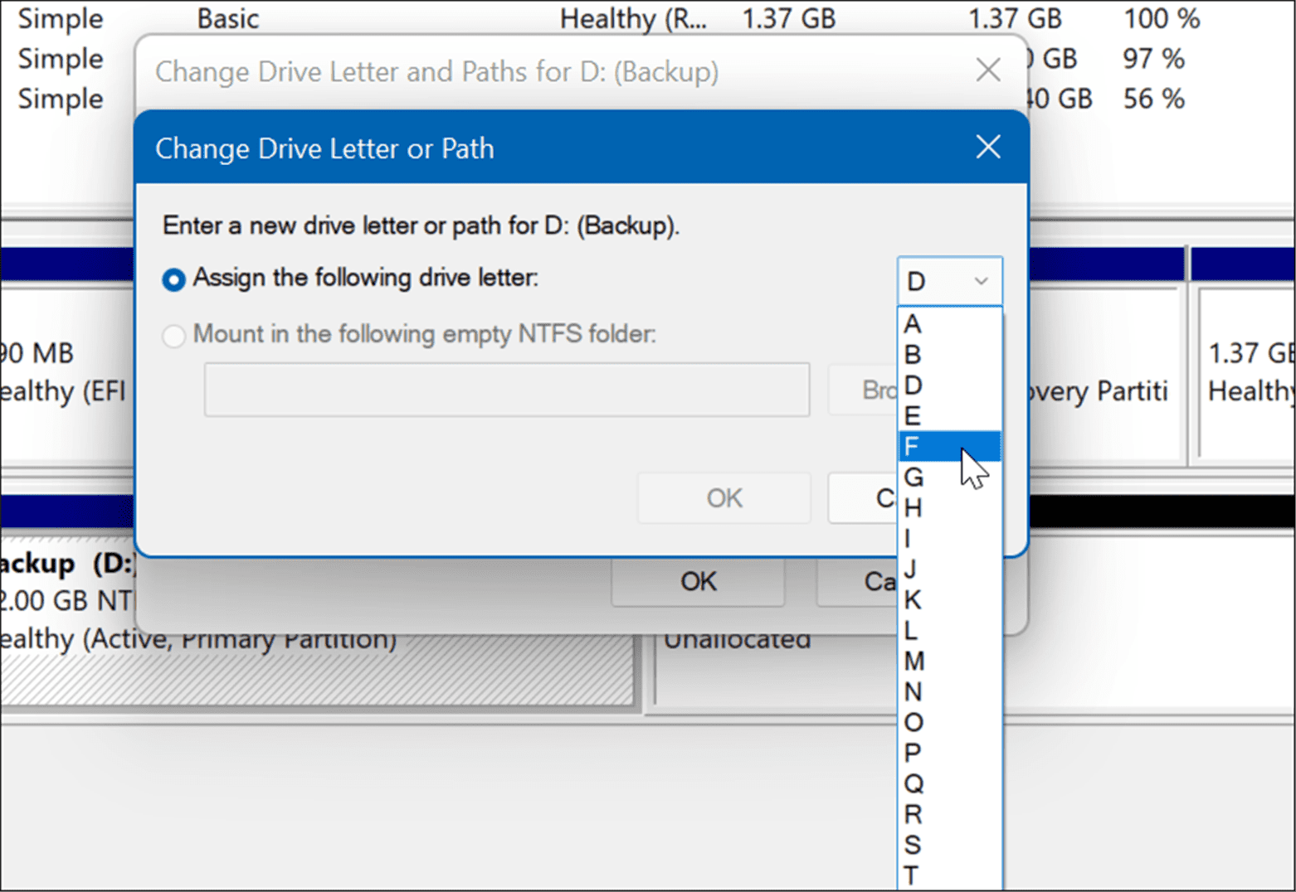Click the empty NTFS folder path field
This screenshot has width=1296, height=892.
(507, 390)
